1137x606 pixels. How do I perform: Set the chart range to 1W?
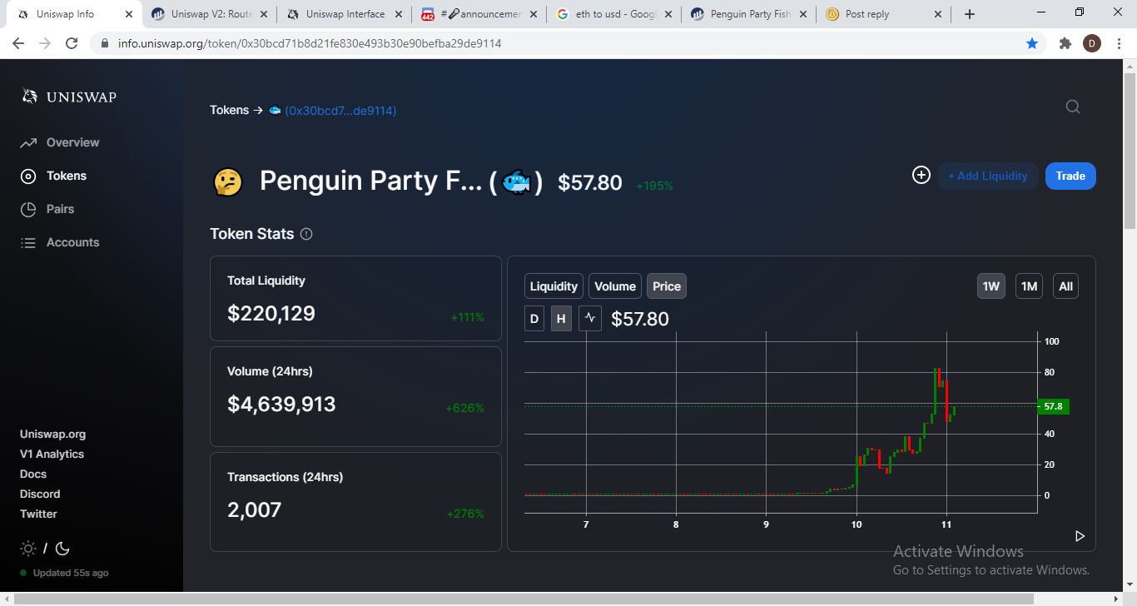(x=991, y=286)
